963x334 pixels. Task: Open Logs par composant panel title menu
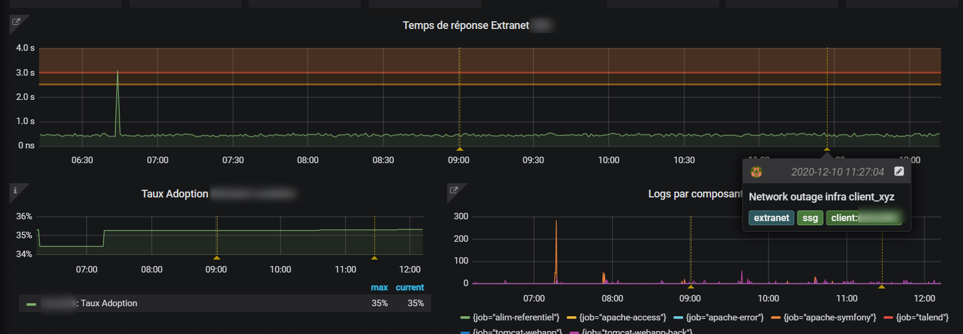pos(695,194)
